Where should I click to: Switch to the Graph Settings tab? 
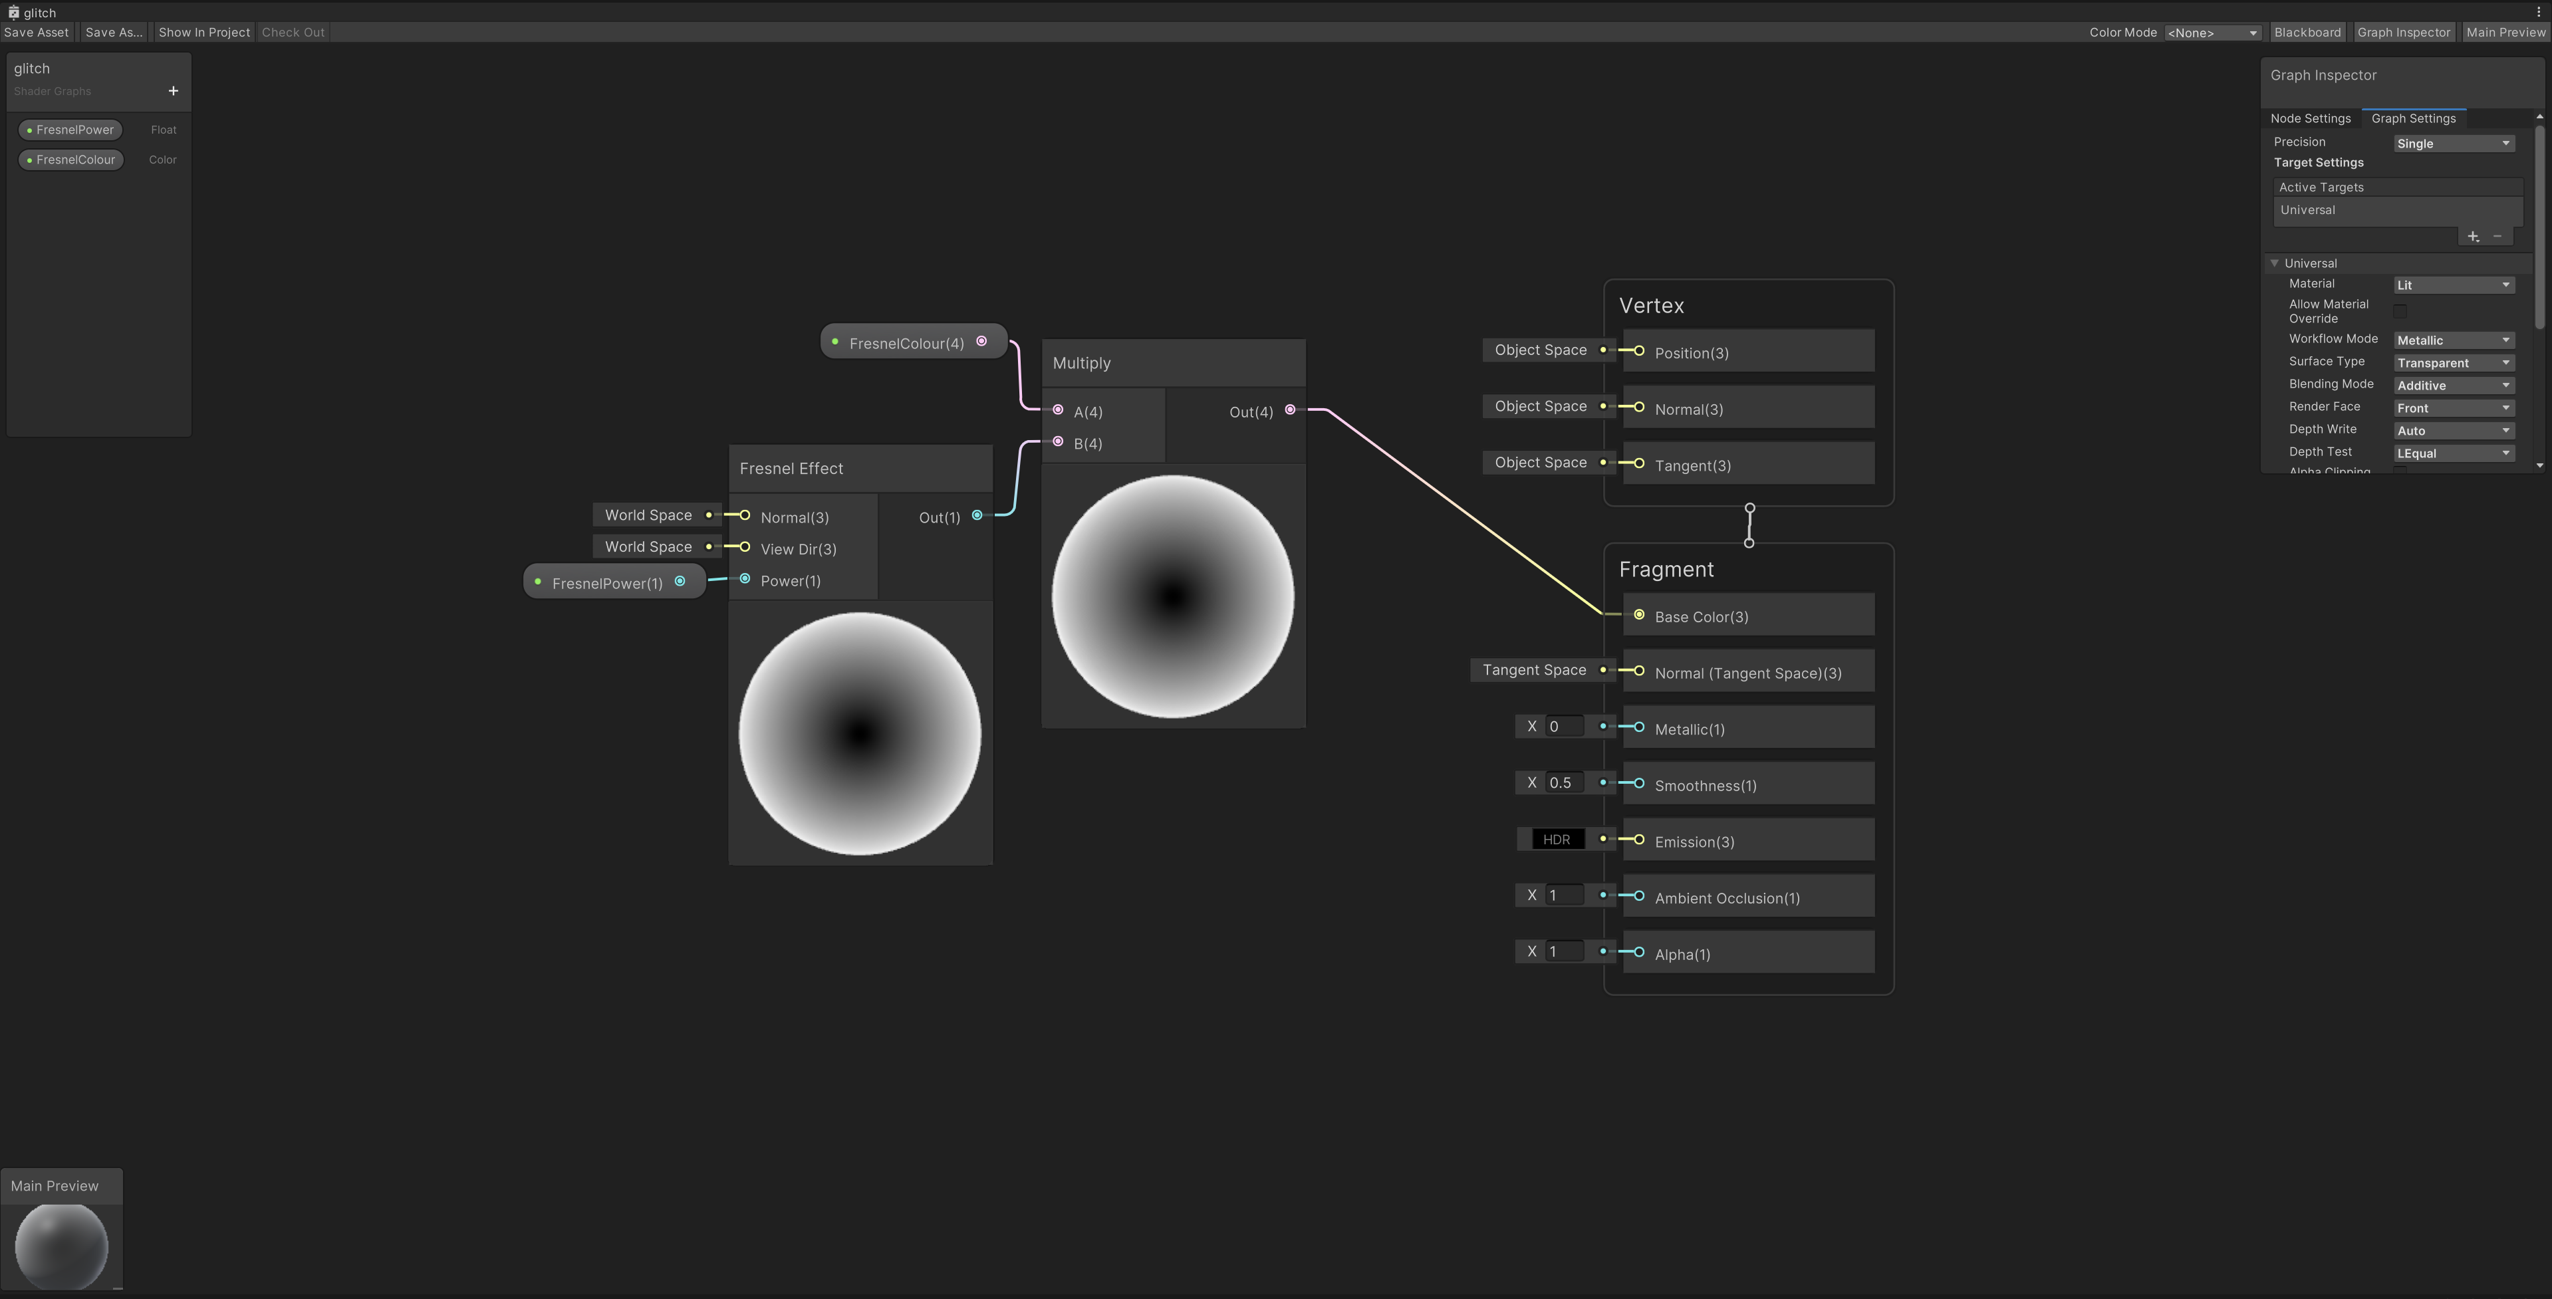2413,118
